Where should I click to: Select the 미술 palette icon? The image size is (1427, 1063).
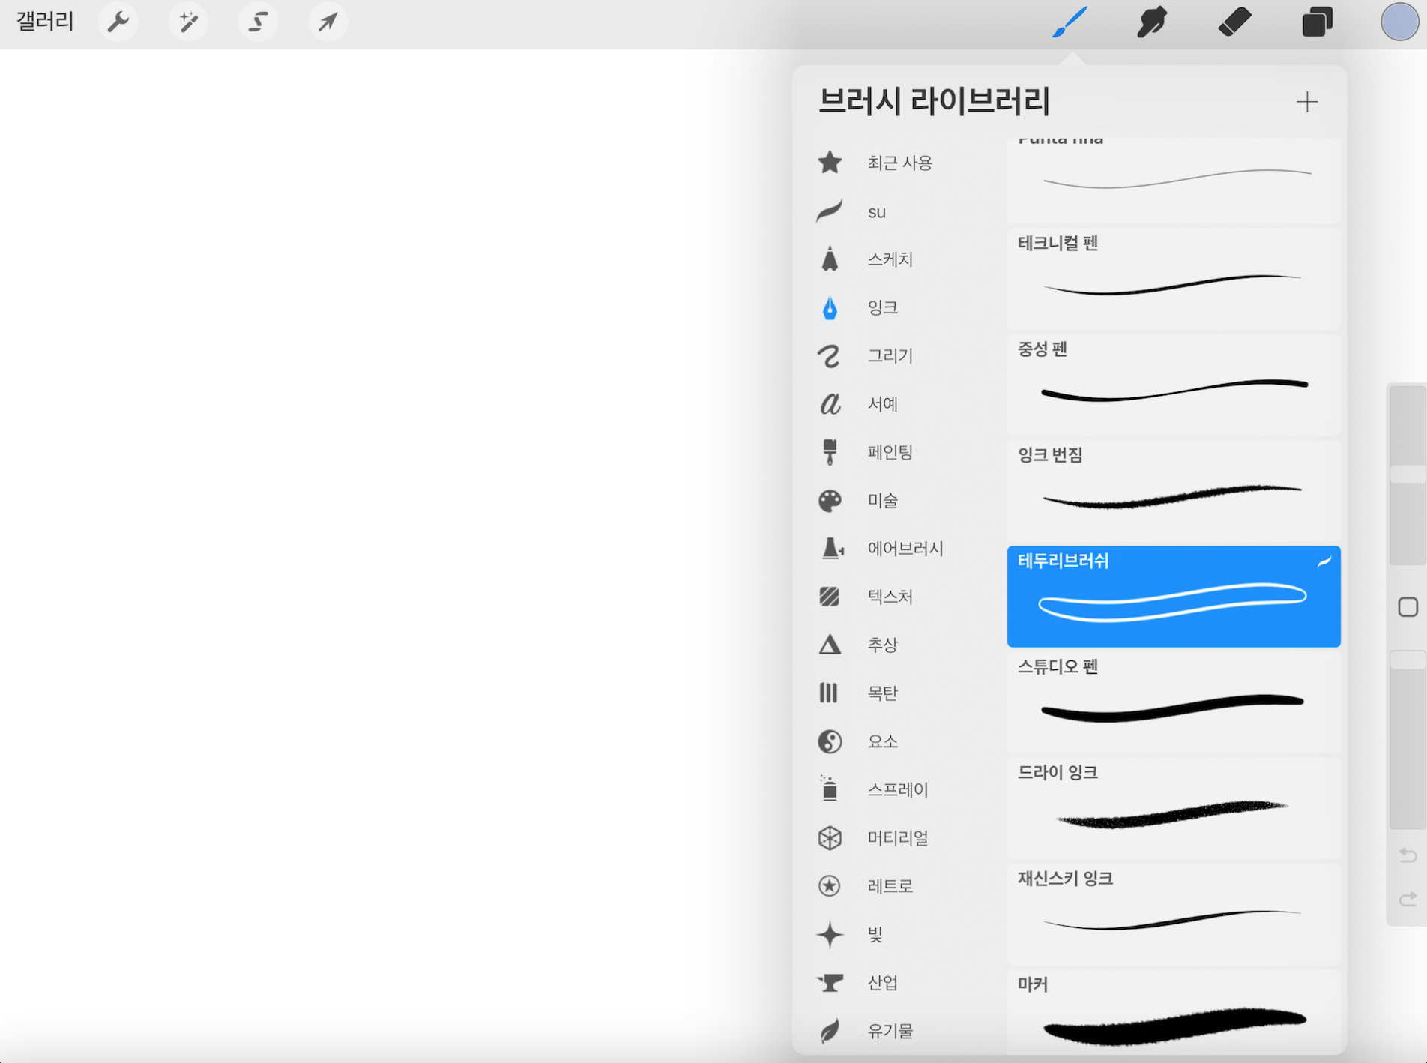(x=830, y=500)
